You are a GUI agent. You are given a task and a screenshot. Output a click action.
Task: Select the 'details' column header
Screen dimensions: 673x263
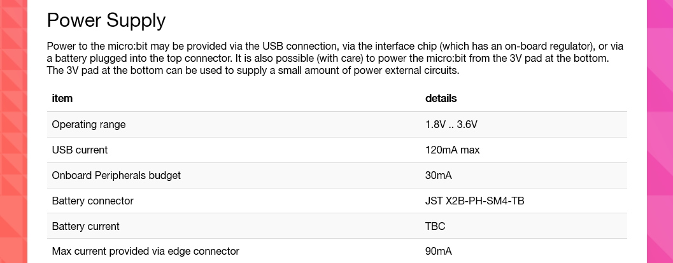point(441,98)
